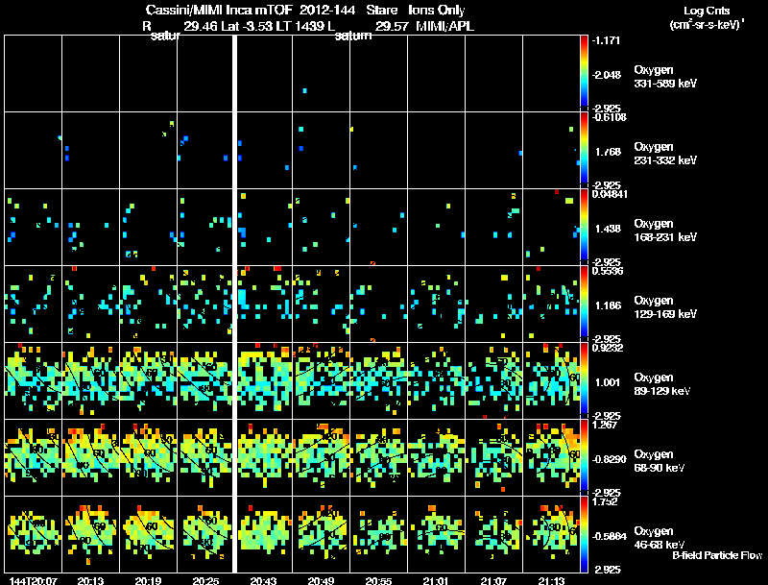The height and width of the screenshot is (585, 768).
Task: Open the 21:01 panel in Oxygen 46-68 keV row
Action: [437, 534]
